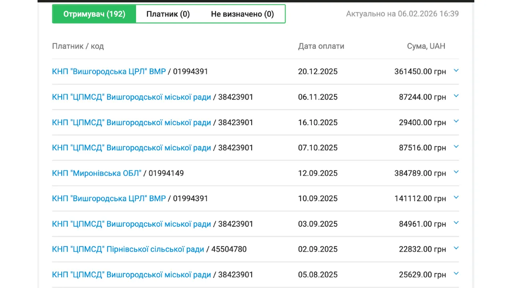The image size is (512, 288).
Task: Select the Не визначено (0) tab
Action: point(242,14)
